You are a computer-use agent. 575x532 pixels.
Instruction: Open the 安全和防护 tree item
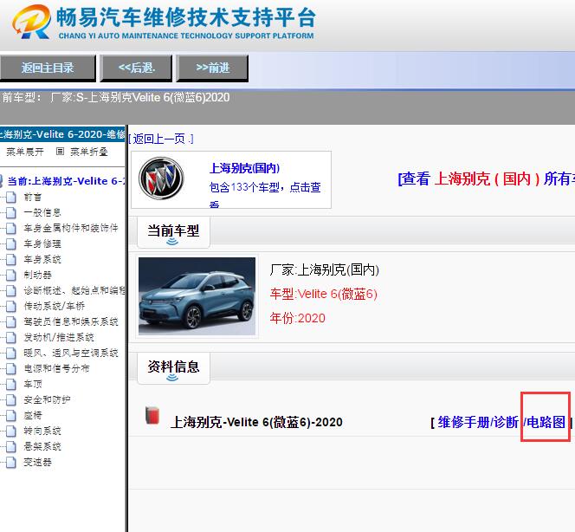[47, 400]
